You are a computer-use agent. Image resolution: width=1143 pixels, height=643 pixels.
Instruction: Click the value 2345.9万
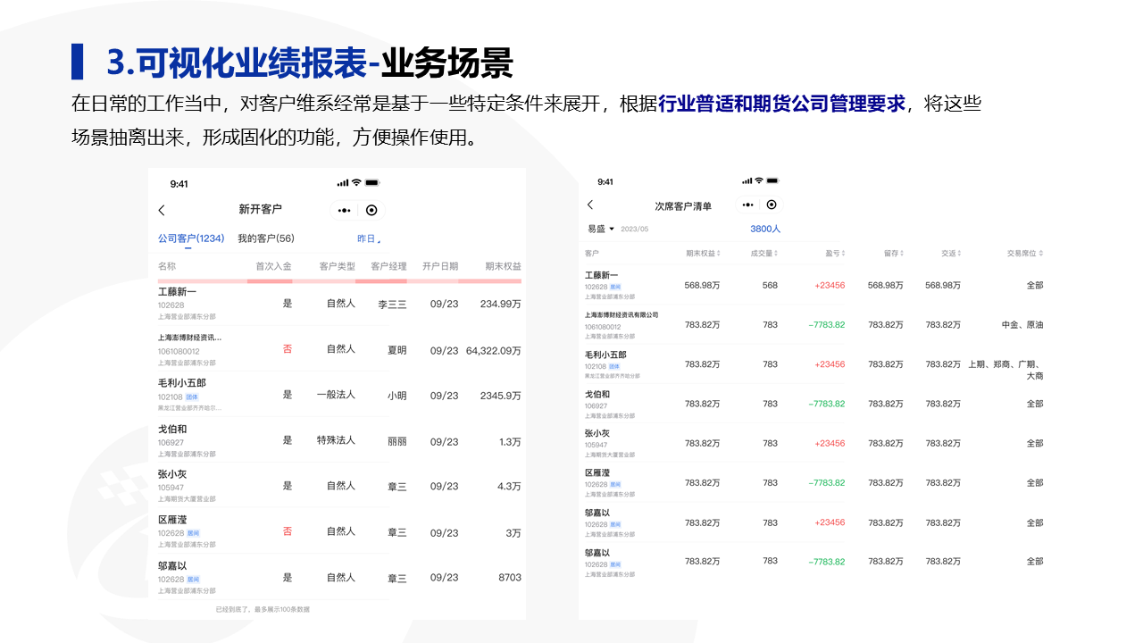tap(501, 396)
